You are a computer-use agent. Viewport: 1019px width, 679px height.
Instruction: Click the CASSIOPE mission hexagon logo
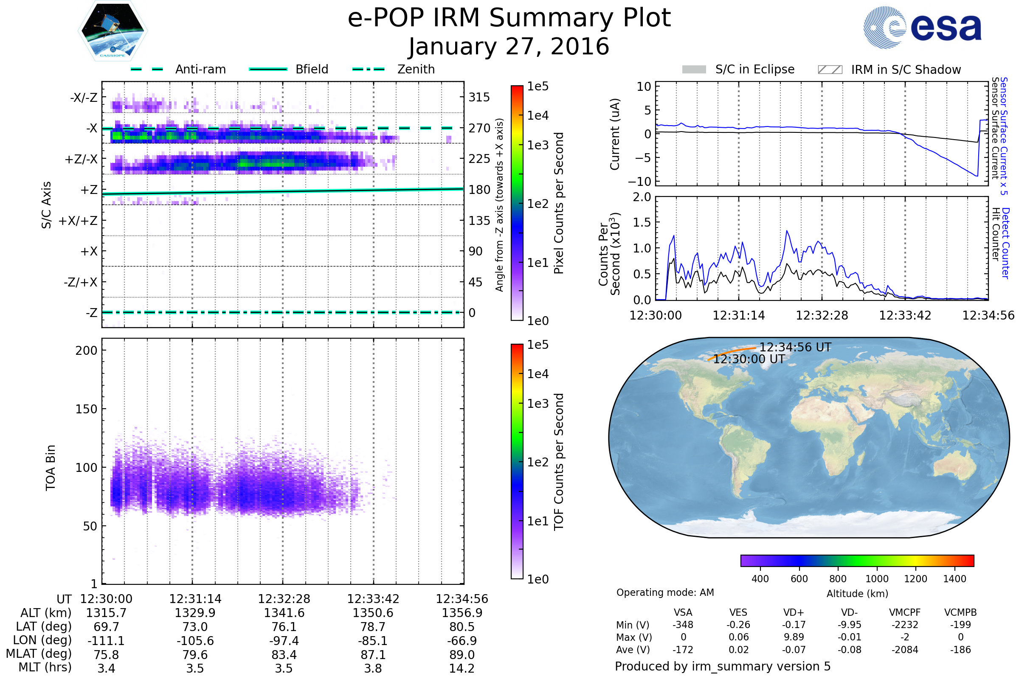click(113, 31)
